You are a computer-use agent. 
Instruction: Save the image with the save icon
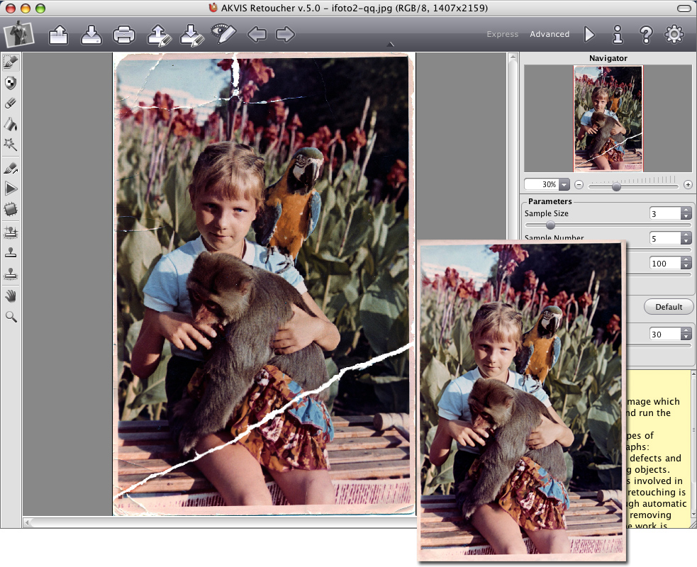91,34
